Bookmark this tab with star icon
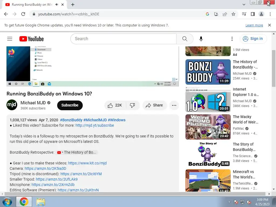Image resolution: width=276 pixels, height=207 pixels. click(233, 14)
